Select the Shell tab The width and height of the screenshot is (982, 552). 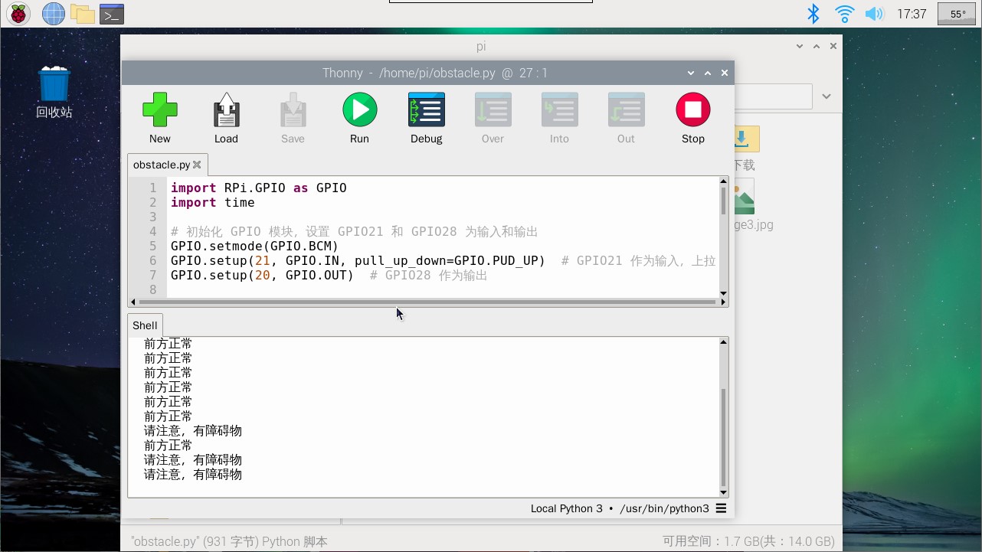[145, 325]
